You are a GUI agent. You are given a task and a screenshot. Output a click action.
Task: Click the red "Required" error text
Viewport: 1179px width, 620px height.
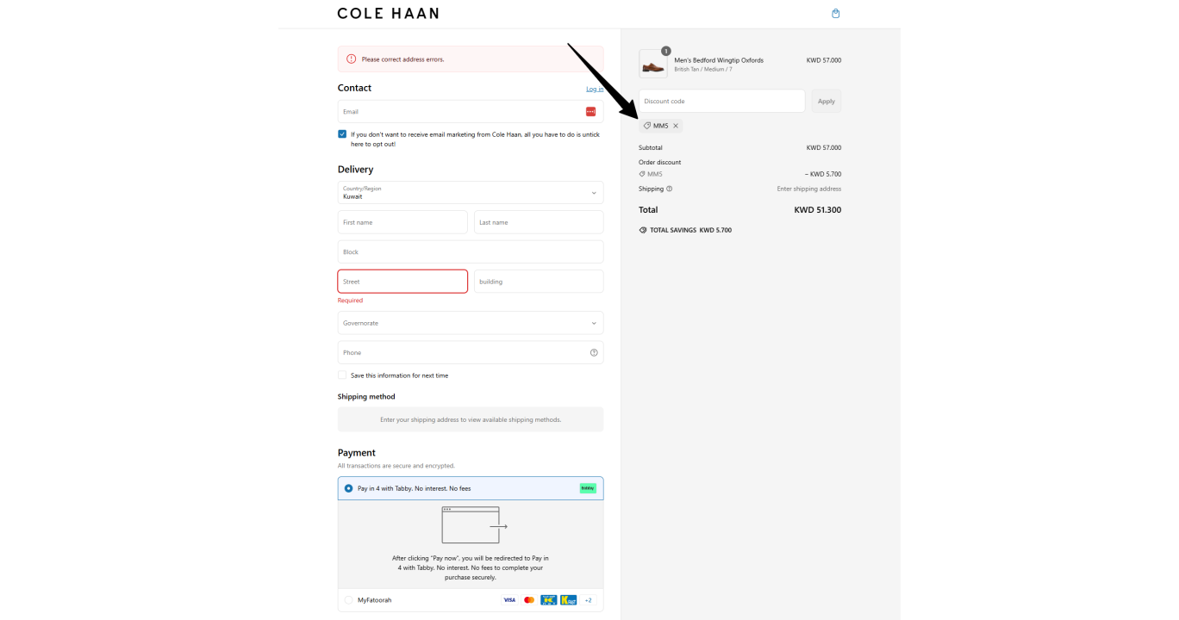pyautogui.click(x=350, y=301)
